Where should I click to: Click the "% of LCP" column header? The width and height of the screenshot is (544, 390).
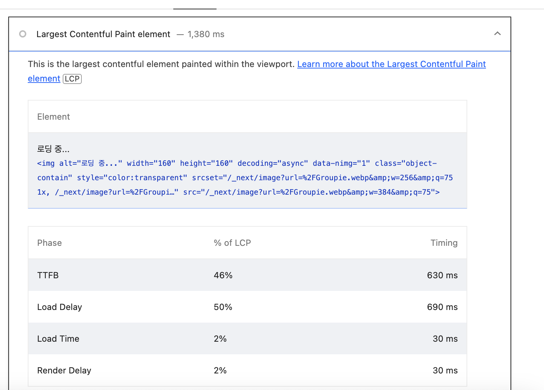tap(232, 243)
